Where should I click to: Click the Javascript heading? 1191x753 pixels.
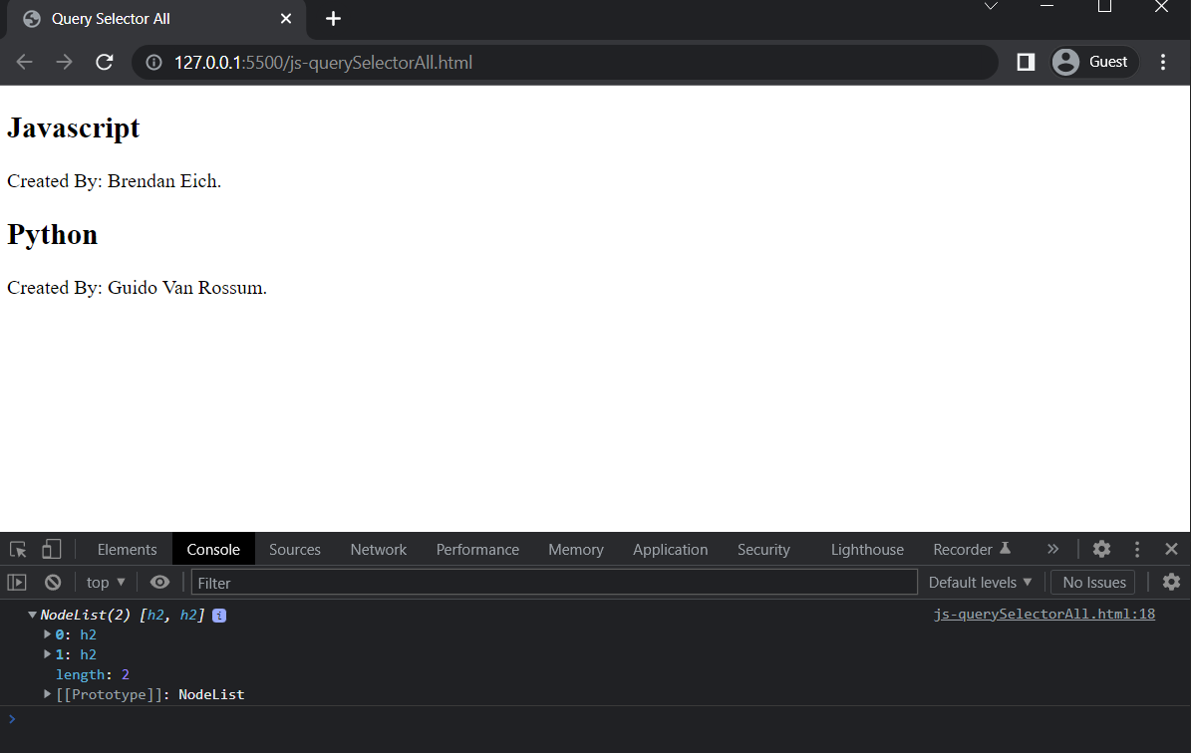pos(74,128)
